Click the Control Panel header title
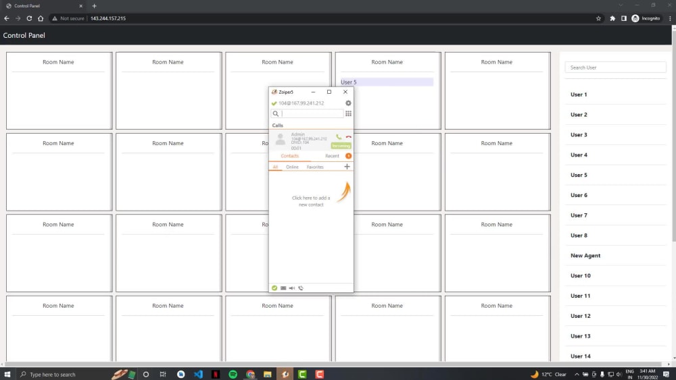This screenshot has width=676, height=380. [x=24, y=35]
